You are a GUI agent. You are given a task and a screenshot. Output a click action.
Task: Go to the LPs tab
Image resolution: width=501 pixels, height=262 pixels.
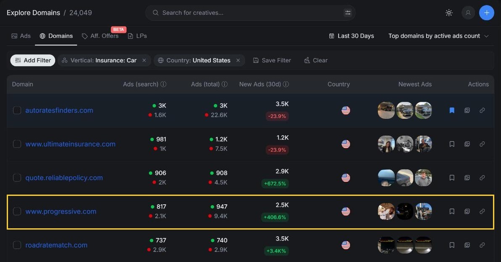coord(138,36)
